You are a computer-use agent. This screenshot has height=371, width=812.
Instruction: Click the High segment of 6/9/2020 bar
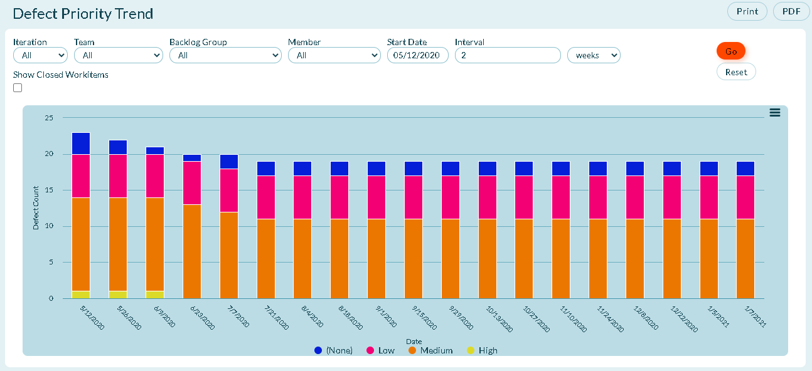pos(155,295)
